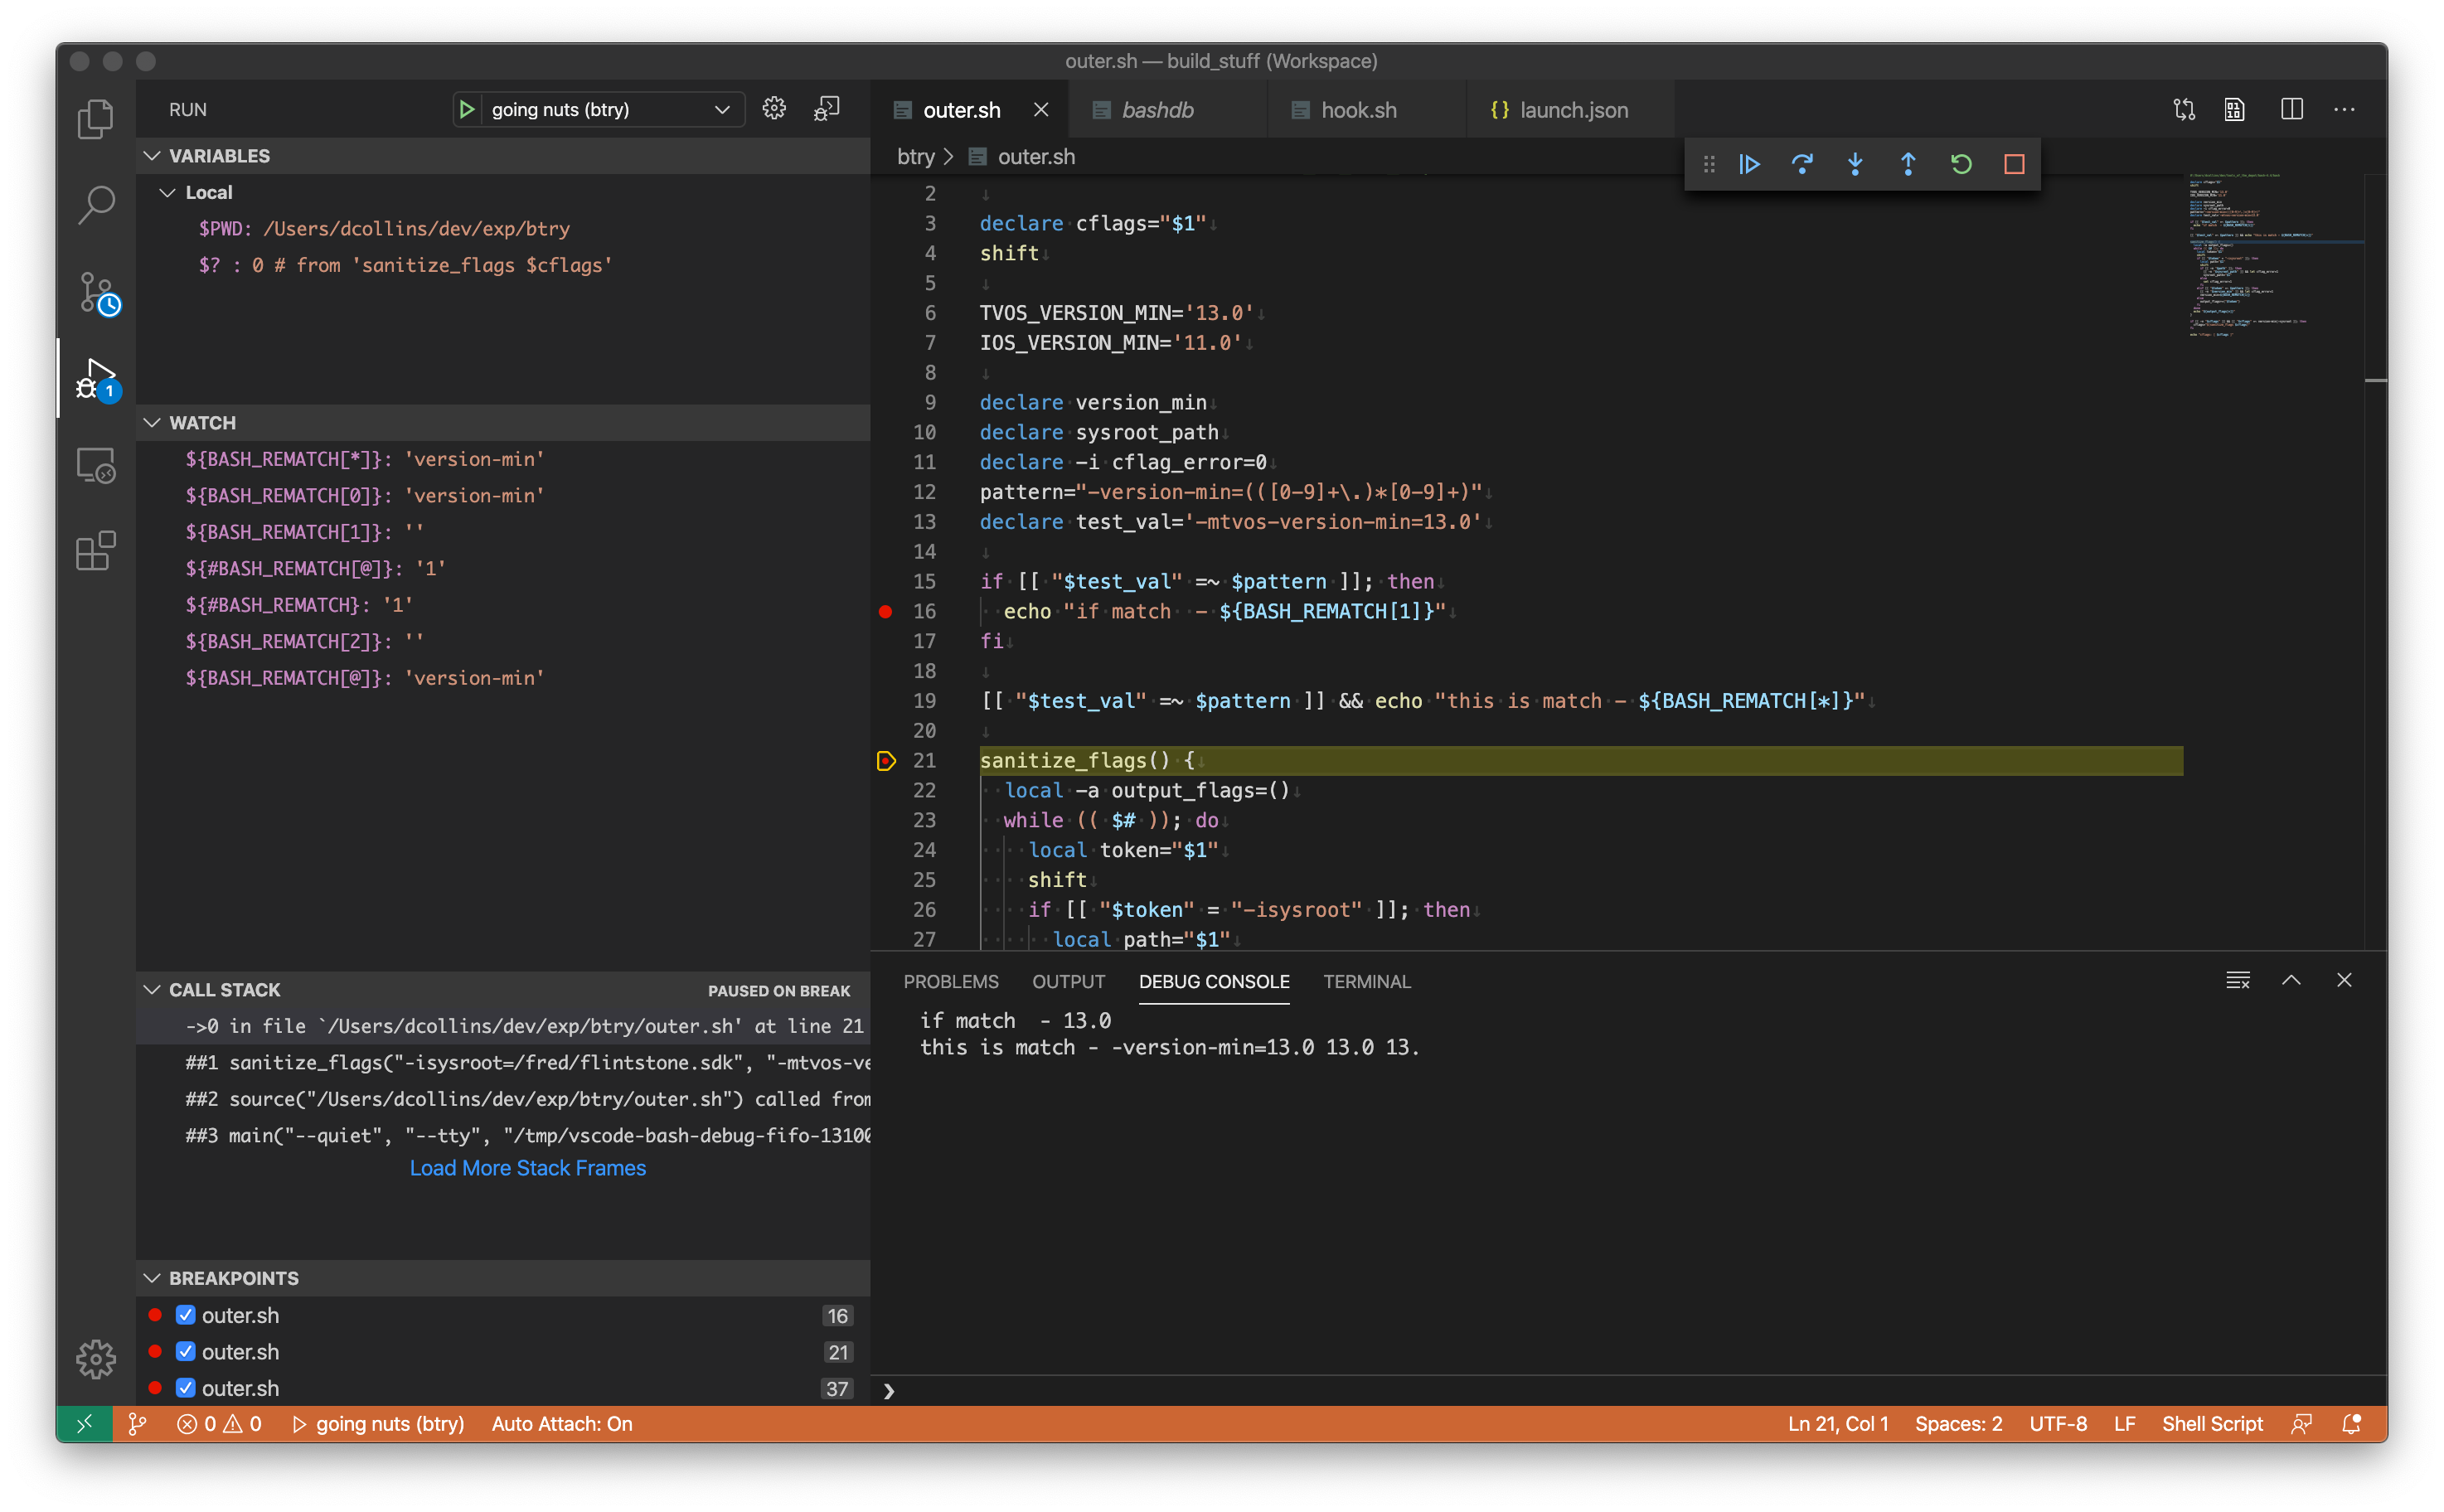The image size is (2444, 1512).
Task: Open the Extensions view in activity bar
Action: 96,551
